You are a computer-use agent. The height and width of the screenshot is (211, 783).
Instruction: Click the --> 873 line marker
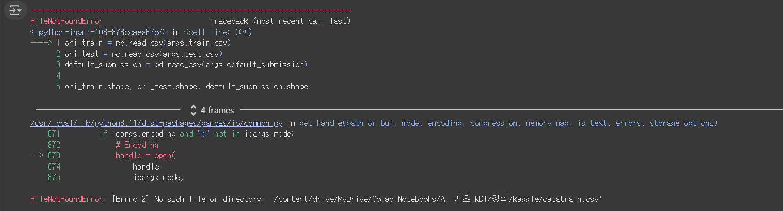coord(45,156)
